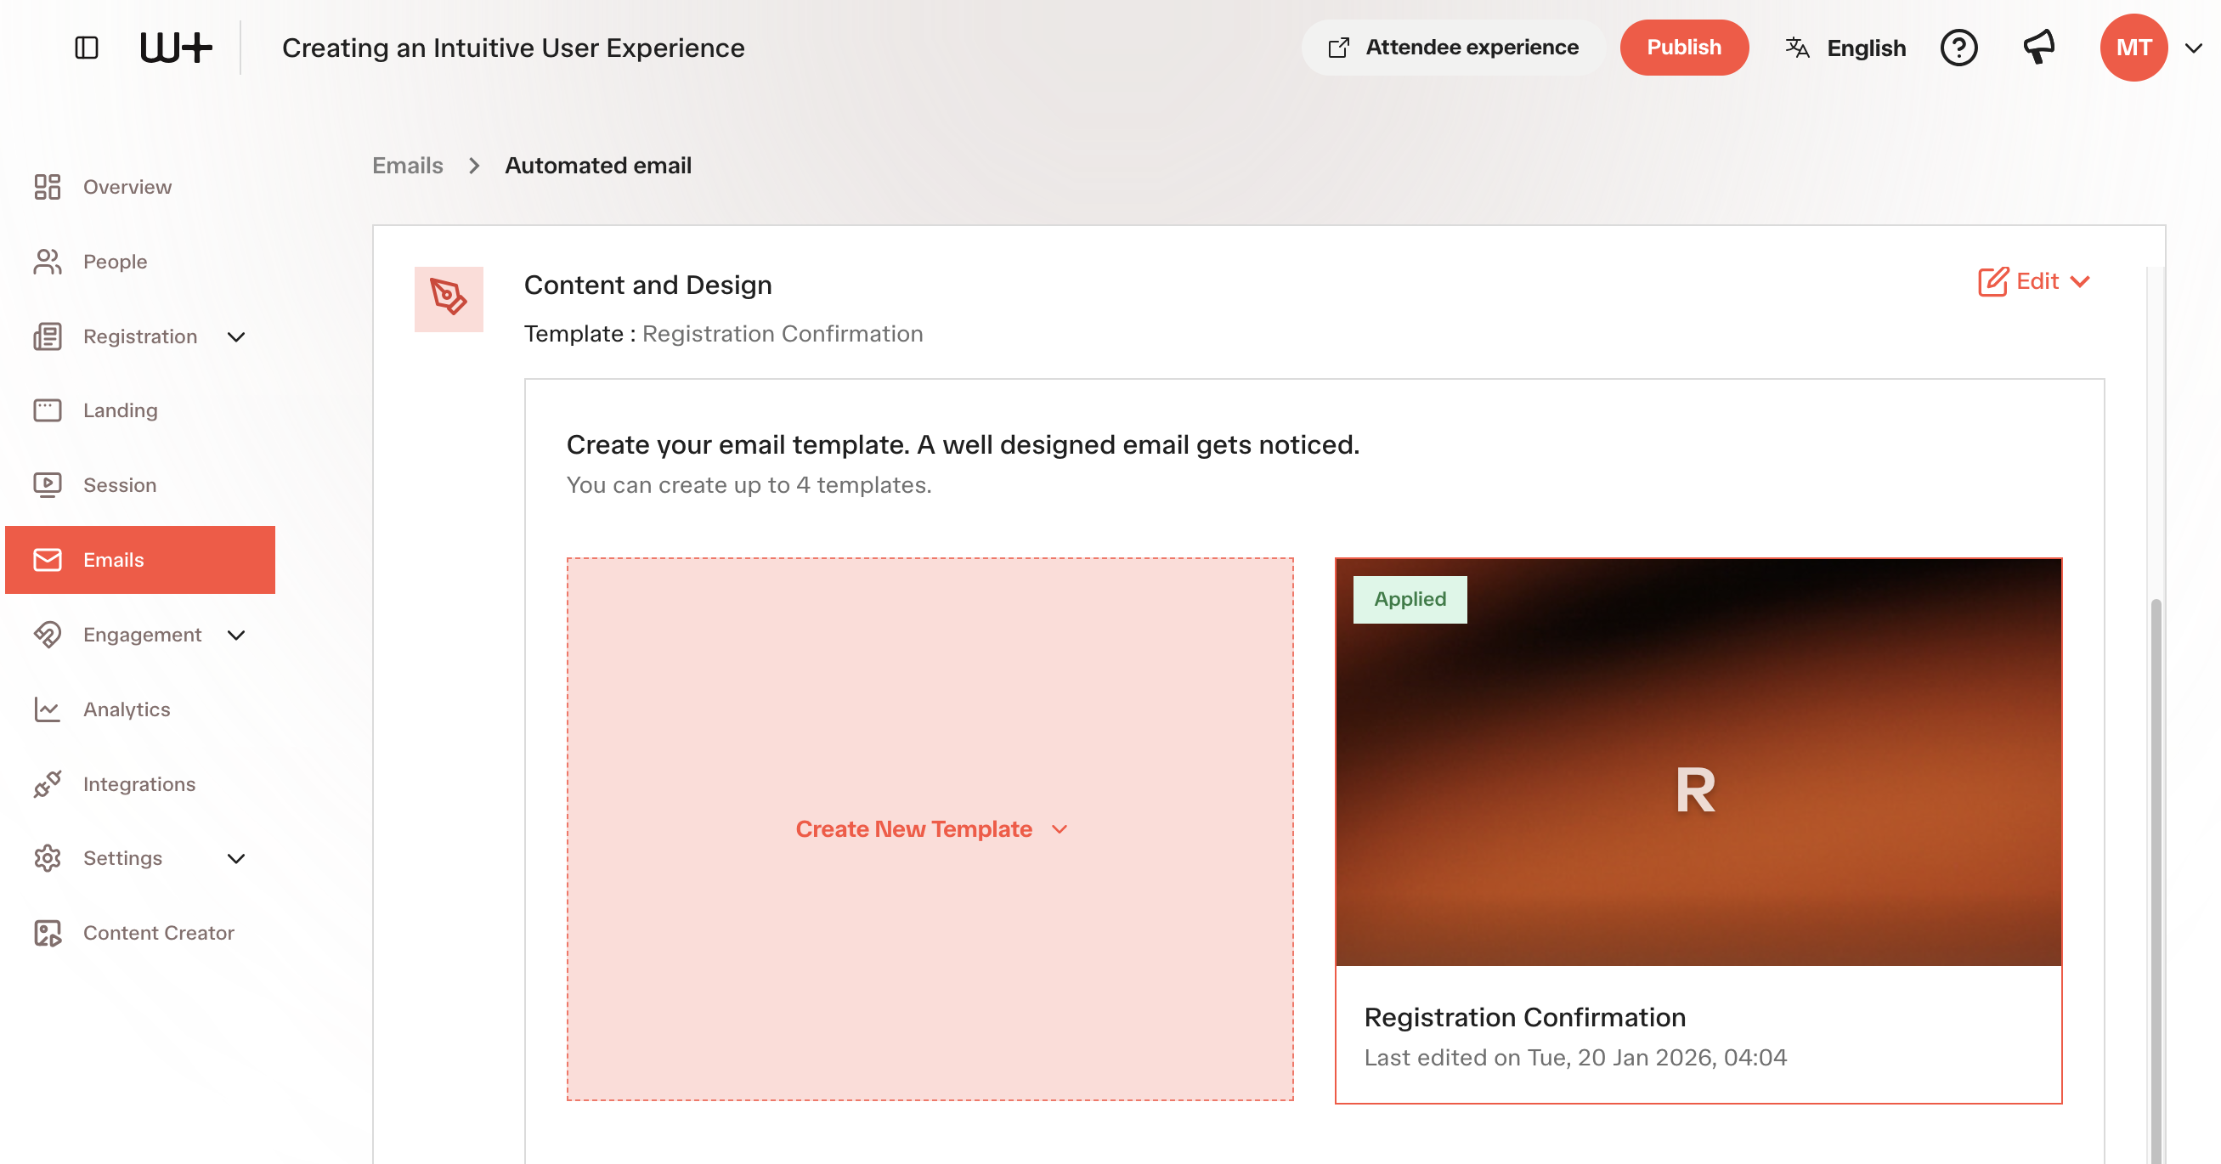Open Integrations in sidebar
The height and width of the screenshot is (1164, 2221).
139,783
